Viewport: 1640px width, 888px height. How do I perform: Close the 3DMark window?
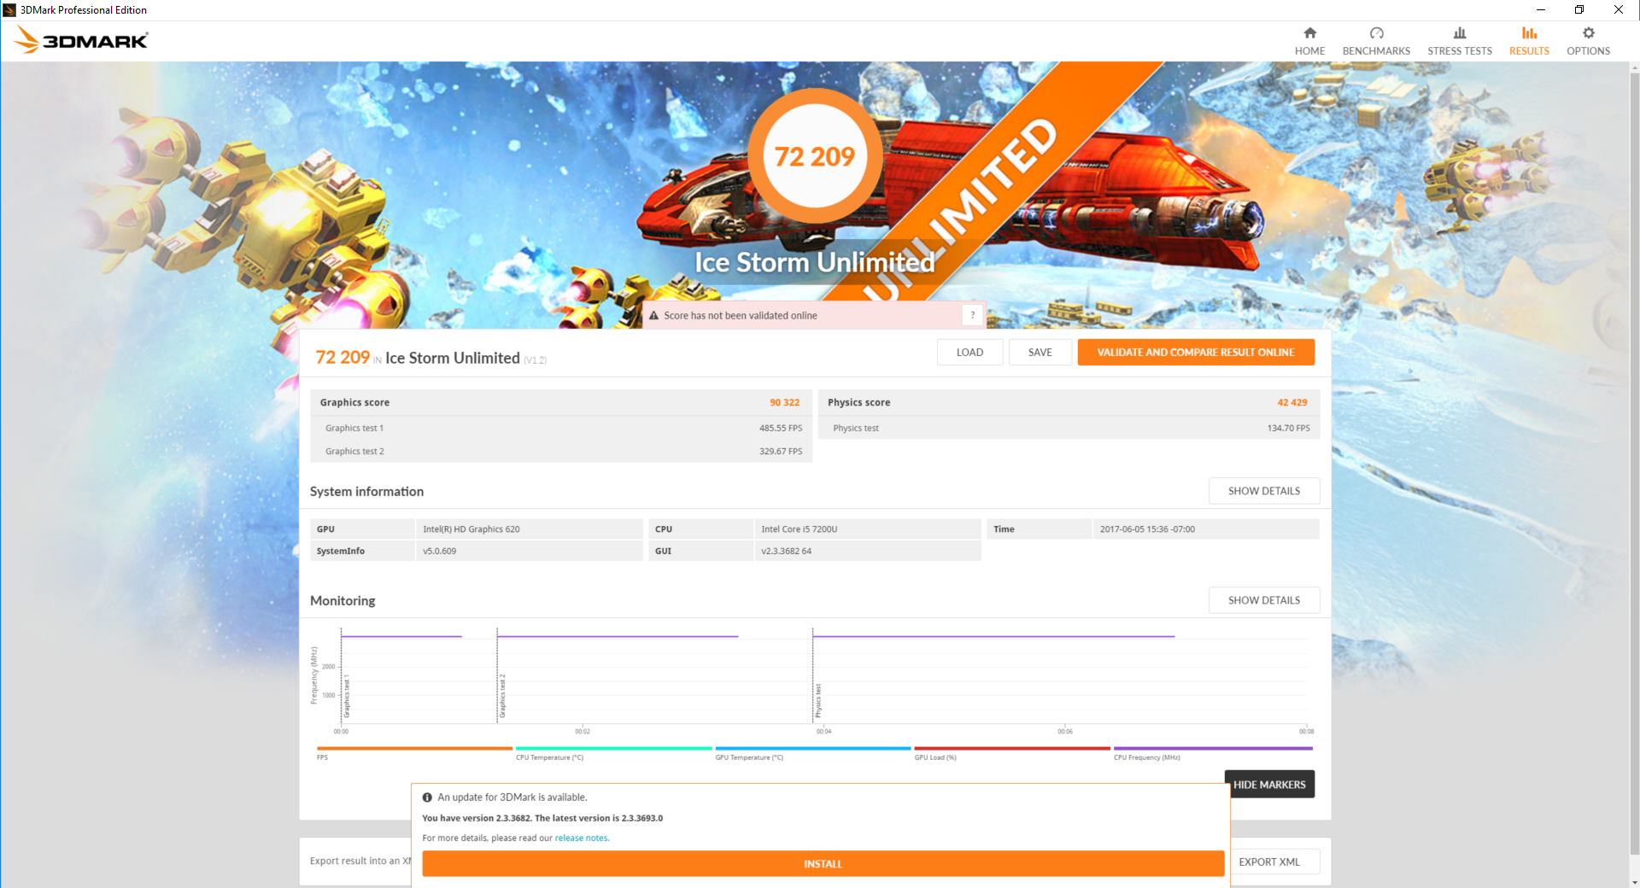[1619, 10]
